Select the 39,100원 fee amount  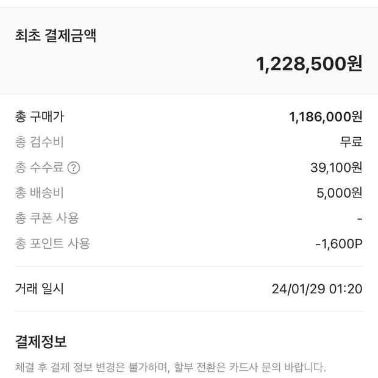tap(336, 168)
